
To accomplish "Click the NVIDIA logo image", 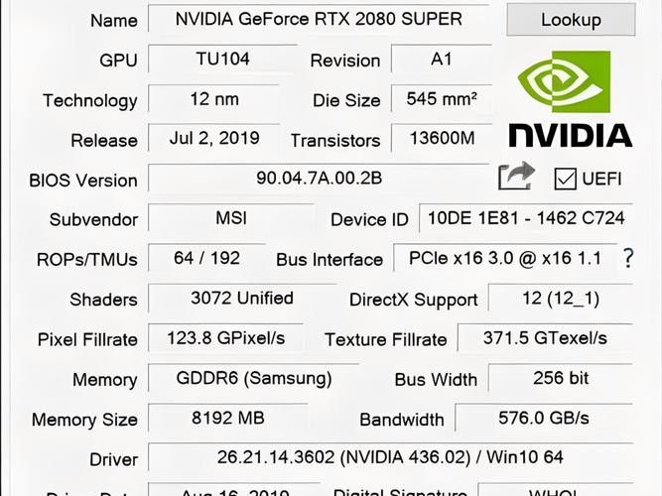I will [x=570, y=99].
